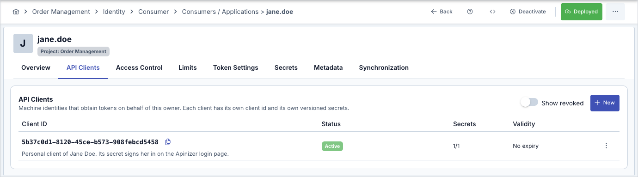The height and width of the screenshot is (177, 638).
Task: Toggle the Show revoked switch
Action: 529,103
